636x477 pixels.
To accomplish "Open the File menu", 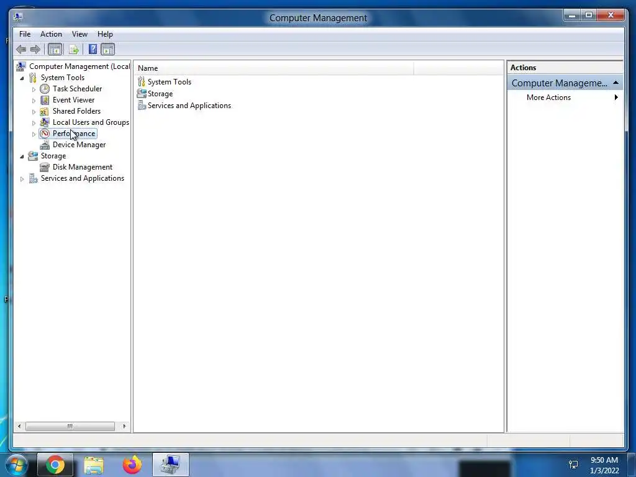I will point(25,34).
